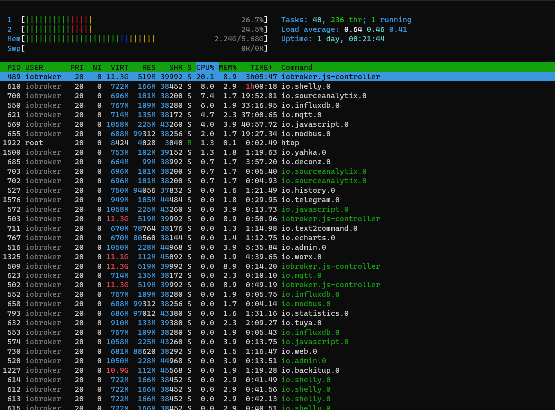Sort by the VIRT column header
Image resolution: width=555 pixels, height=410 pixels.
click(120, 67)
